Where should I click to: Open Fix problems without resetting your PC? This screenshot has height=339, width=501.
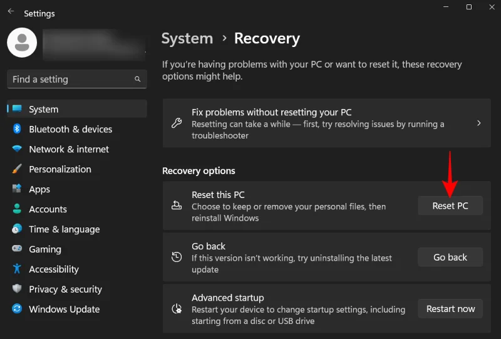(326, 123)
